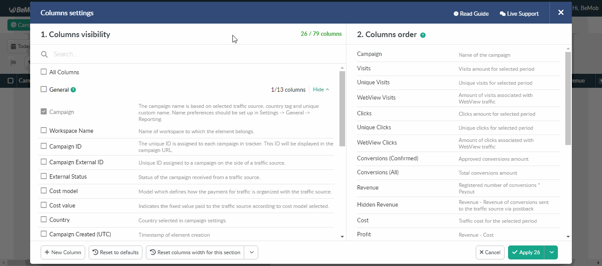
Task: Select Unique Clicks row in columns order
Action: pos(458,128)
